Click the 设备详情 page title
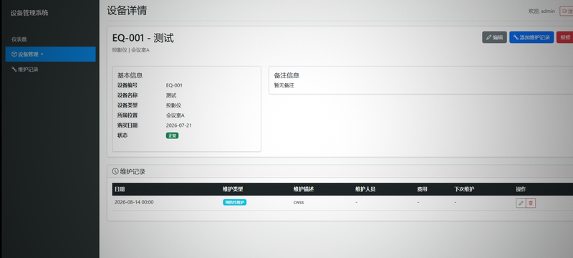Screen dimensions: 573x258 pos(127,10)
